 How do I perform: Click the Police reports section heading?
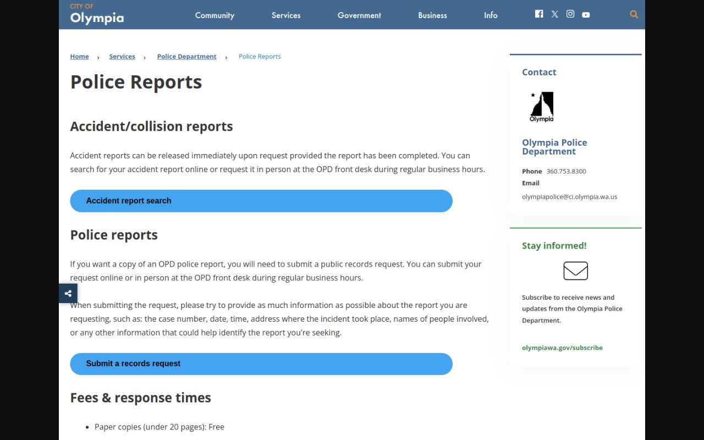pyautogui.click(x=114, y=235)
